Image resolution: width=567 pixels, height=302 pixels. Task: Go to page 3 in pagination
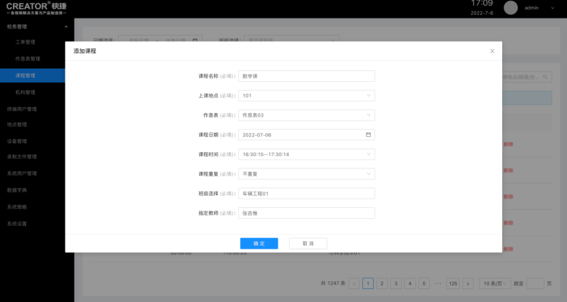pyautogui.click(x=396, y=284)
